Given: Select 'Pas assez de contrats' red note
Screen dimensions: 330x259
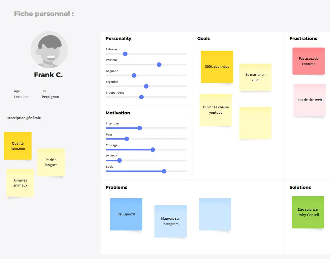Looking at the screenshot, I should [308, 61].
